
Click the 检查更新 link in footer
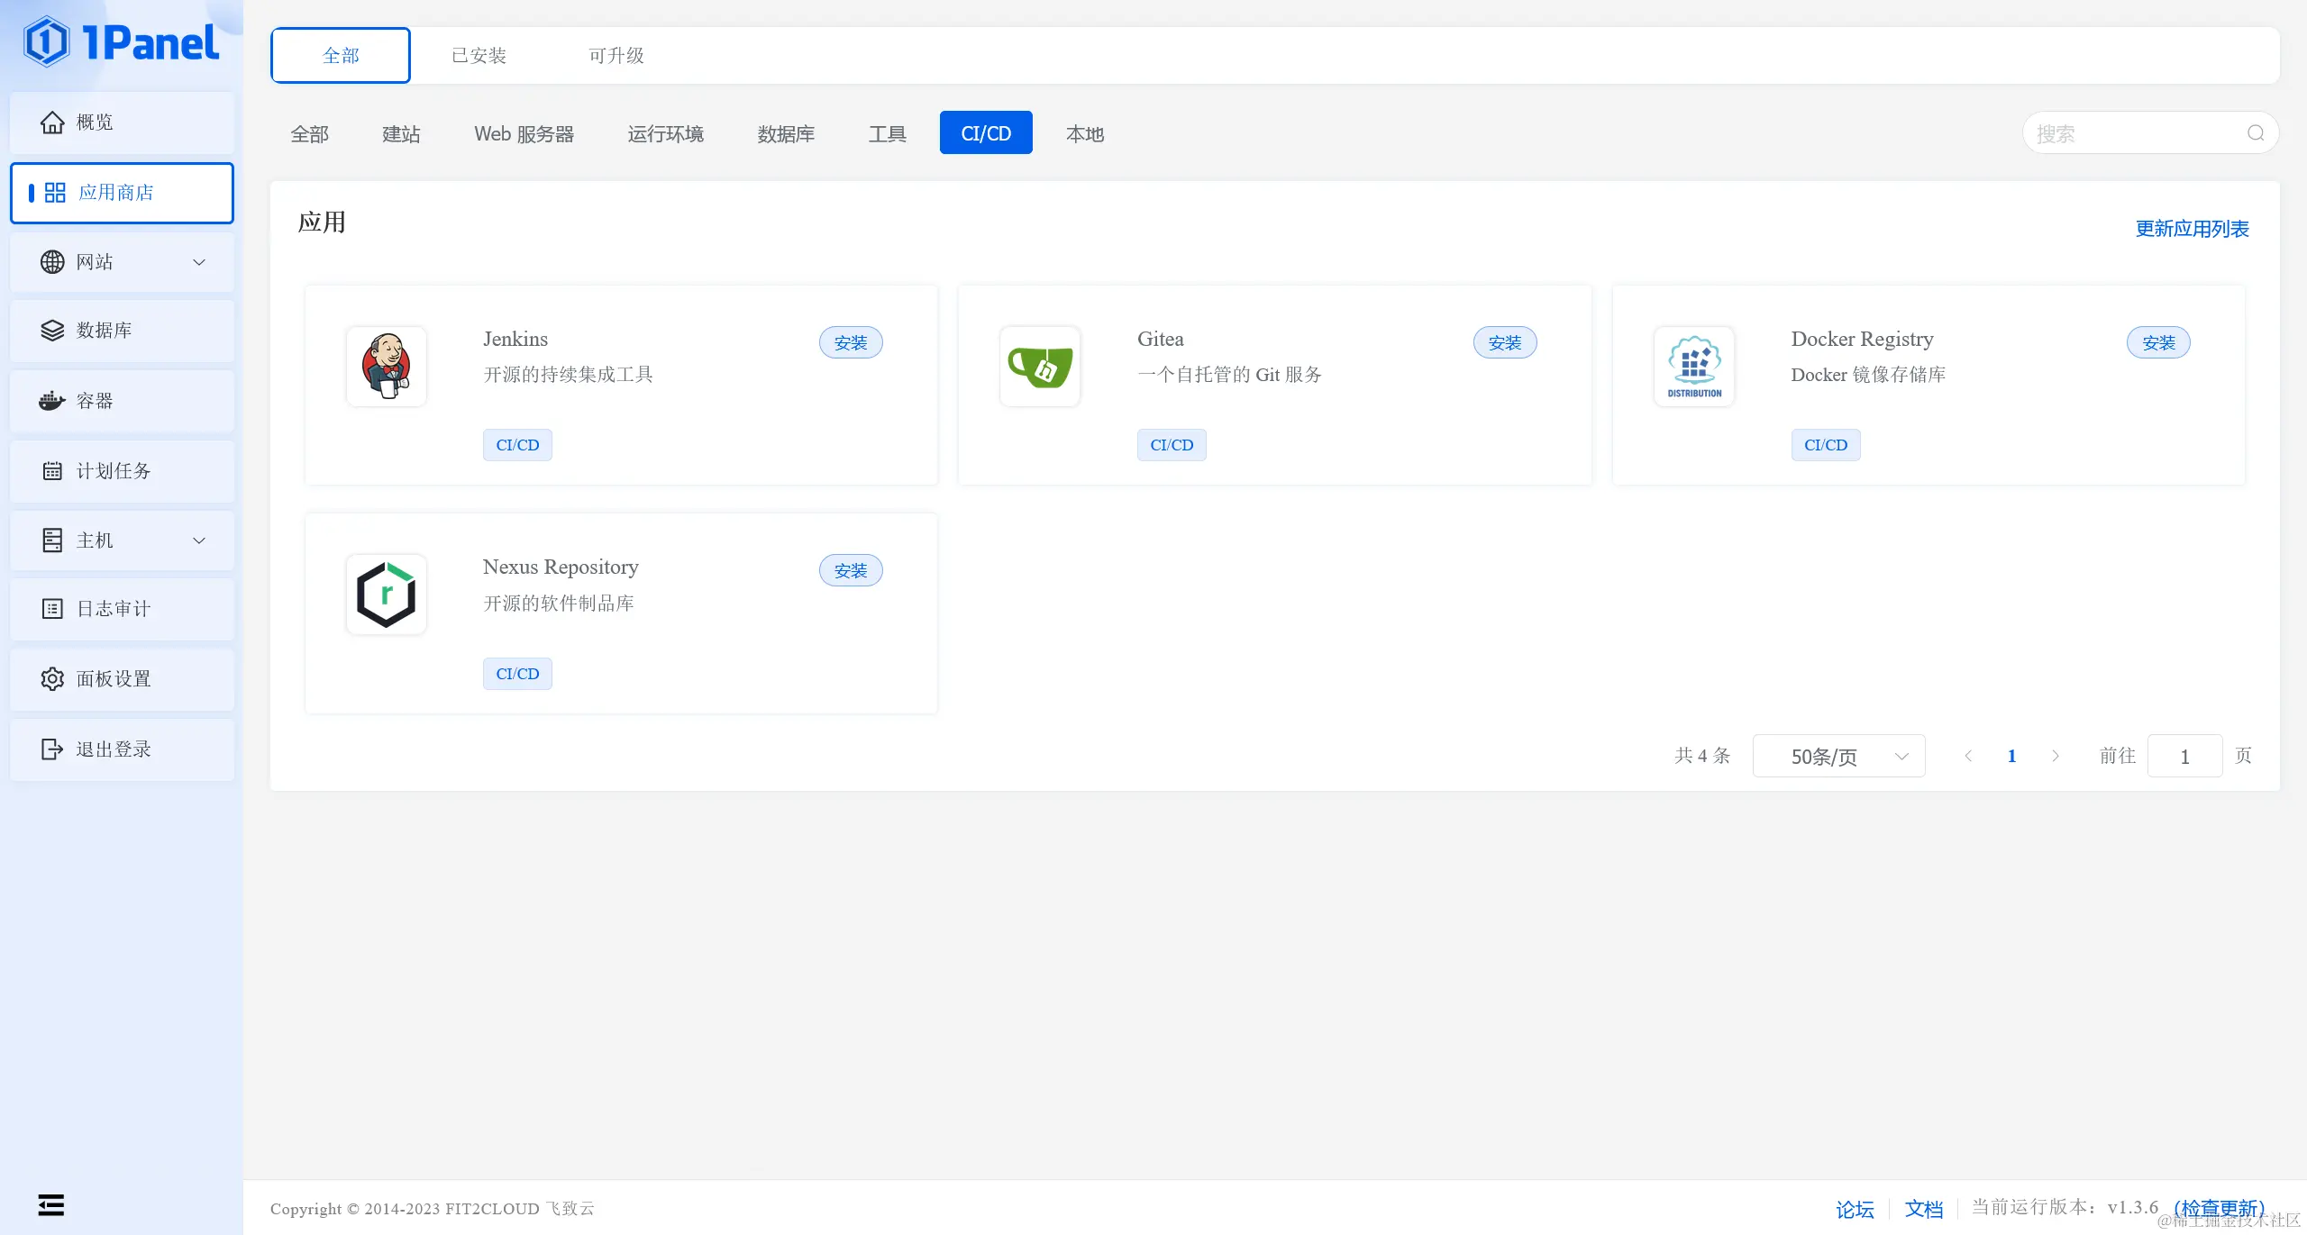tap(2219, 1209)
